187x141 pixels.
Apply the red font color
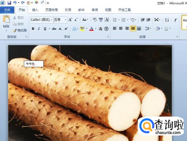pos(92,29)
